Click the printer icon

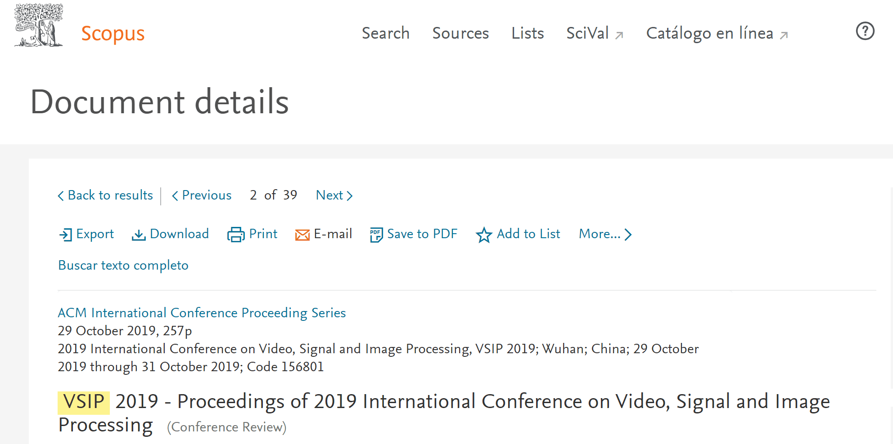pyautogui.click(x=236, y=235)
